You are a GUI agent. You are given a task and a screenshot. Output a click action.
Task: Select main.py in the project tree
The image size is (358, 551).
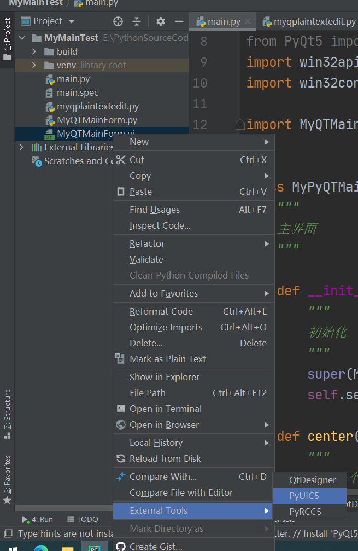pos(73,79)
